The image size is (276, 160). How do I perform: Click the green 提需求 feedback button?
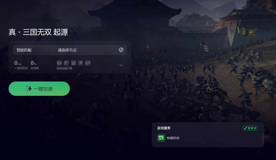pyautogui.click(x=250, y=128)
